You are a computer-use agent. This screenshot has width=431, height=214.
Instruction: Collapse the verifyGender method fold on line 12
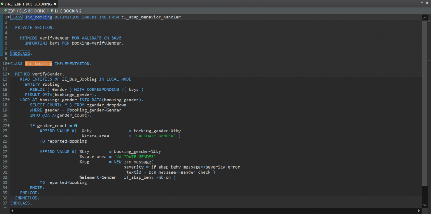[8, 74]
